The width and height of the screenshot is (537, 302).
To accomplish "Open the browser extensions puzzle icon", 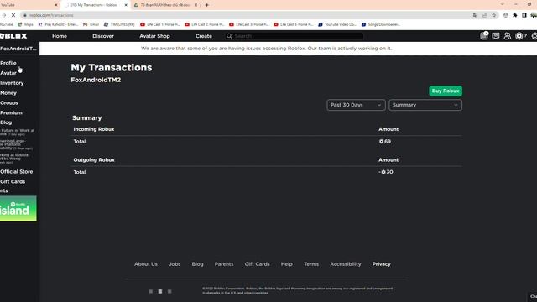I will tap(514, 15).
